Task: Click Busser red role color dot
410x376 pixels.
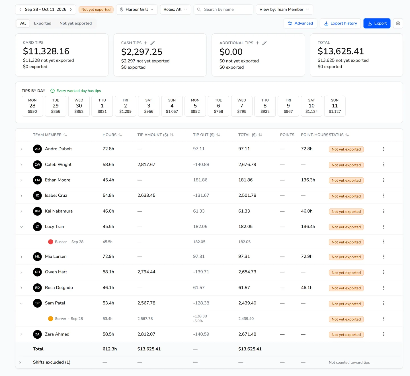Action: coord(51,242)
